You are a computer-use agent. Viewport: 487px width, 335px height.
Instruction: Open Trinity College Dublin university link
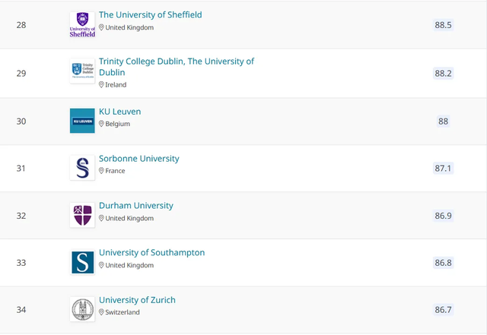click(176, 62)
